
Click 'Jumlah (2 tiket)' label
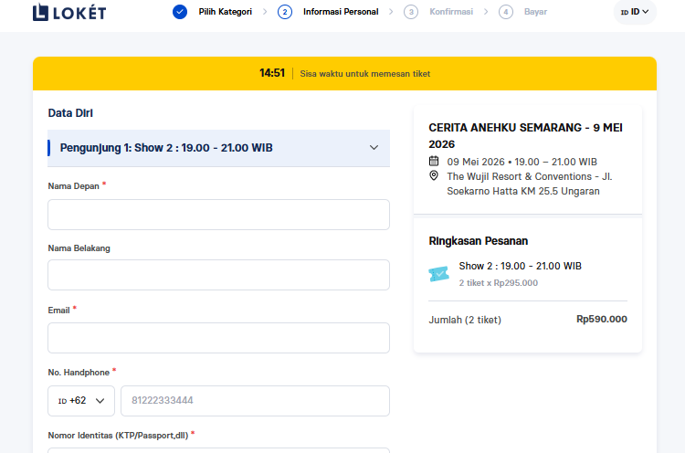(x=465, y=320)
